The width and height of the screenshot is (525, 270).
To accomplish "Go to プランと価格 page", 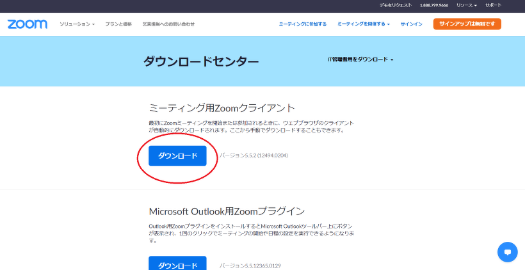I will (x=118, y=24).
